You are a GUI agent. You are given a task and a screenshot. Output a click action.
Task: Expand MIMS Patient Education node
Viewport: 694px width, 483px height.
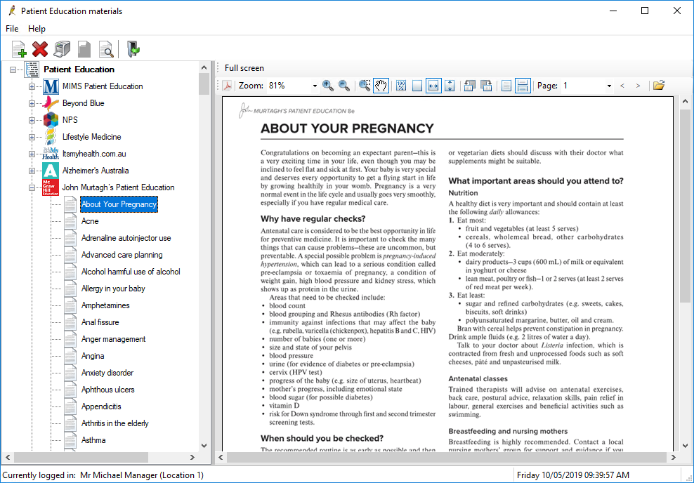click(x=32, y=86)
